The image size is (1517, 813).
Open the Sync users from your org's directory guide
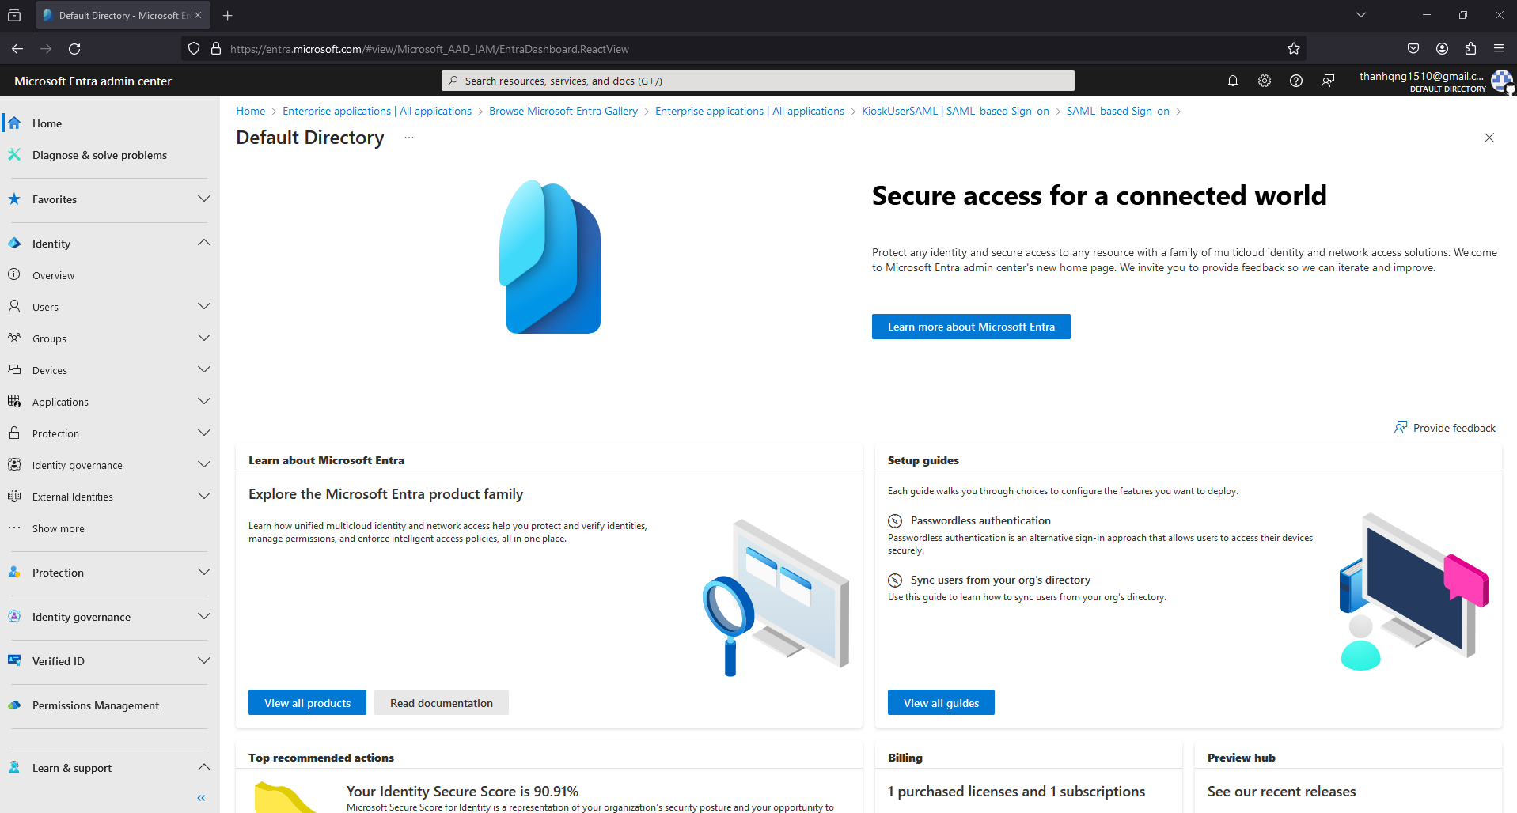click(x=1000, y=580)
